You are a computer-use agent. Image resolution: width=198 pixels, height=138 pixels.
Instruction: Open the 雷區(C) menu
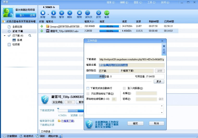pyautogui.click(x=138, y=2)
